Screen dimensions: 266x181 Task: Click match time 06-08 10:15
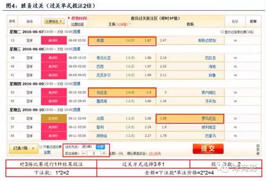77,58
